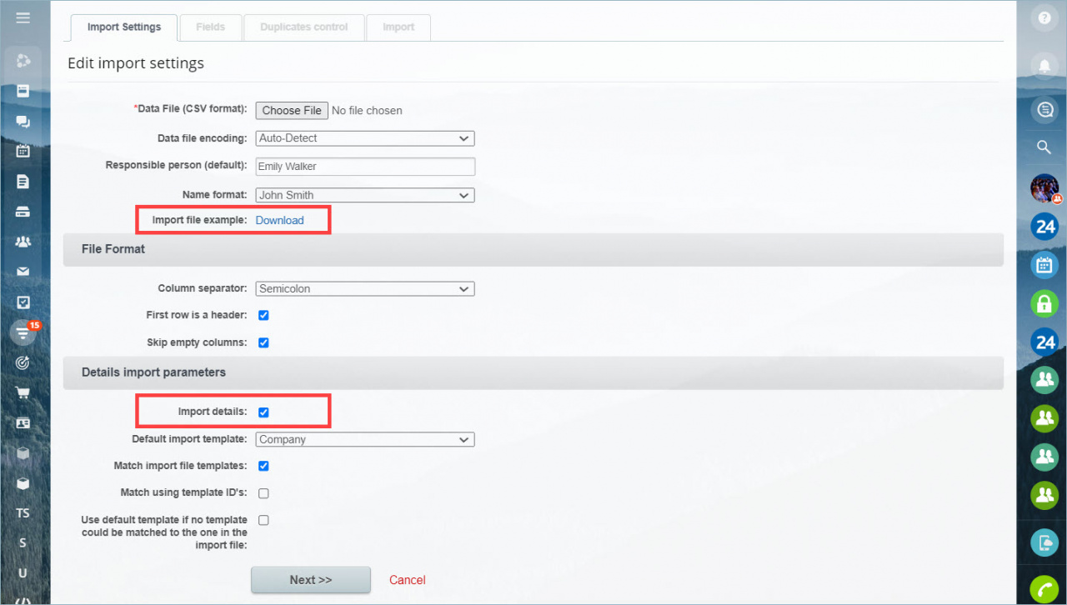Open the CRM funnel icon with 15 badge
The width and height of the screenshot is (1067, 605).
tap(23, 332)
